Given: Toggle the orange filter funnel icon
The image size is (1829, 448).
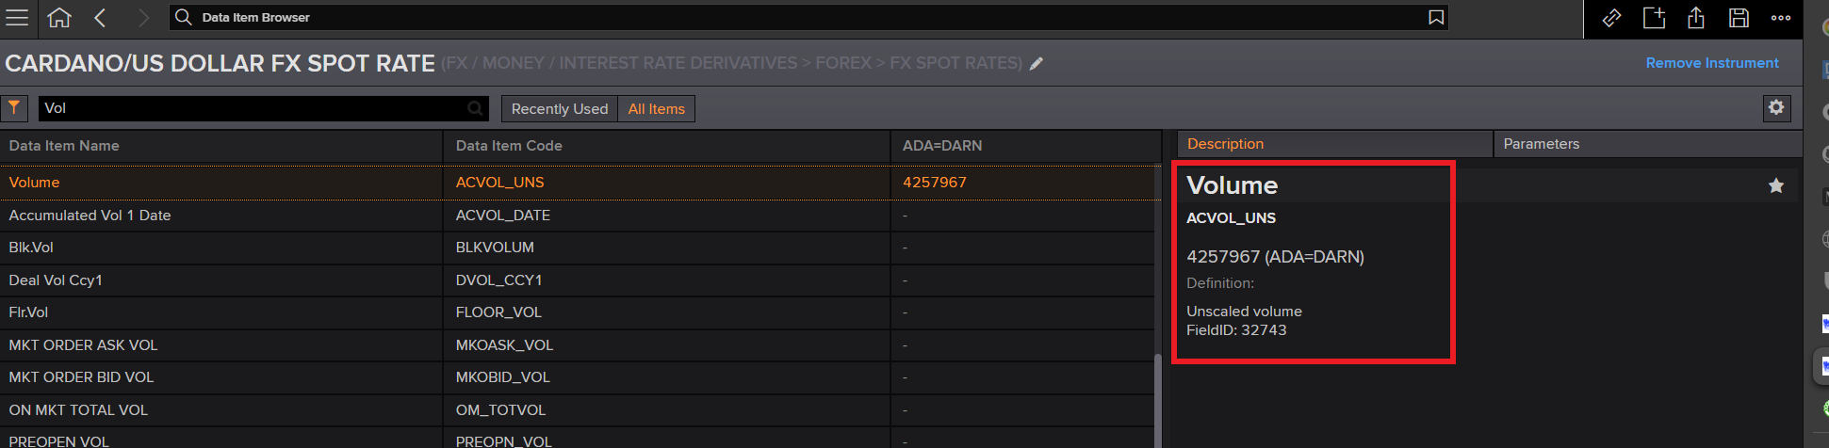Looking at the screenshot, I should [x=14, y=108].
